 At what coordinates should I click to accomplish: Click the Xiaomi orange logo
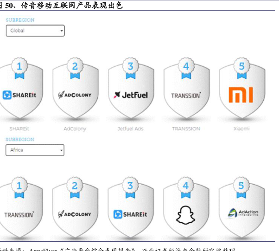[x=241, y=95]
